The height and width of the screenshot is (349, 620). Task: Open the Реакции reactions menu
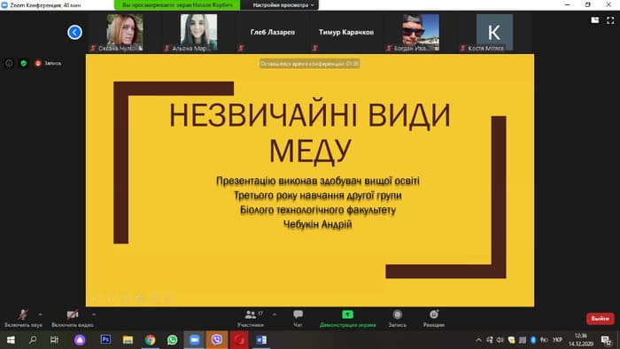[434, 318]
